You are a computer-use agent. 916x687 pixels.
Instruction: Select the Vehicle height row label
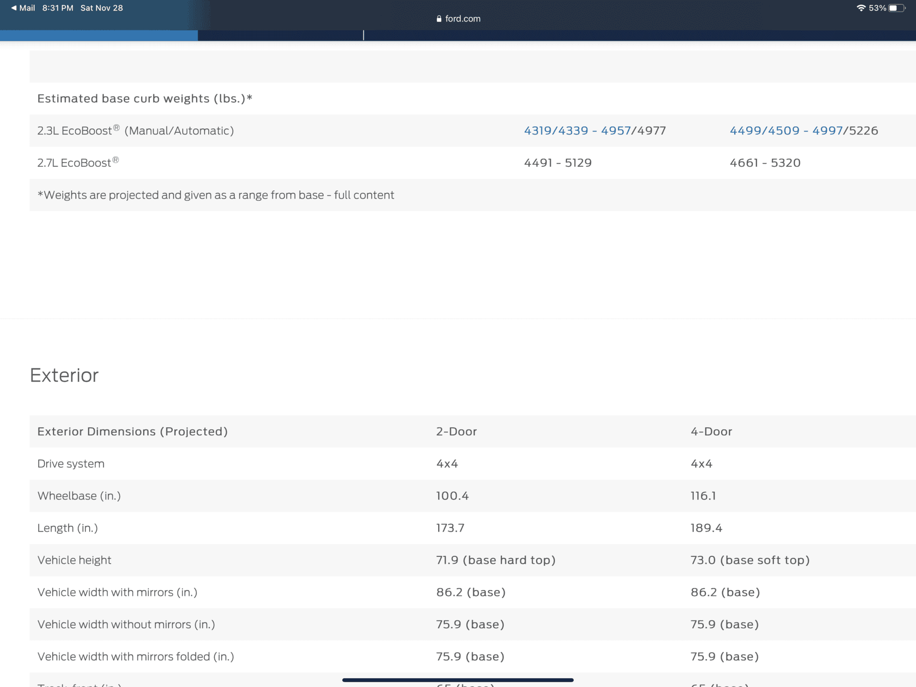(74, 560)
